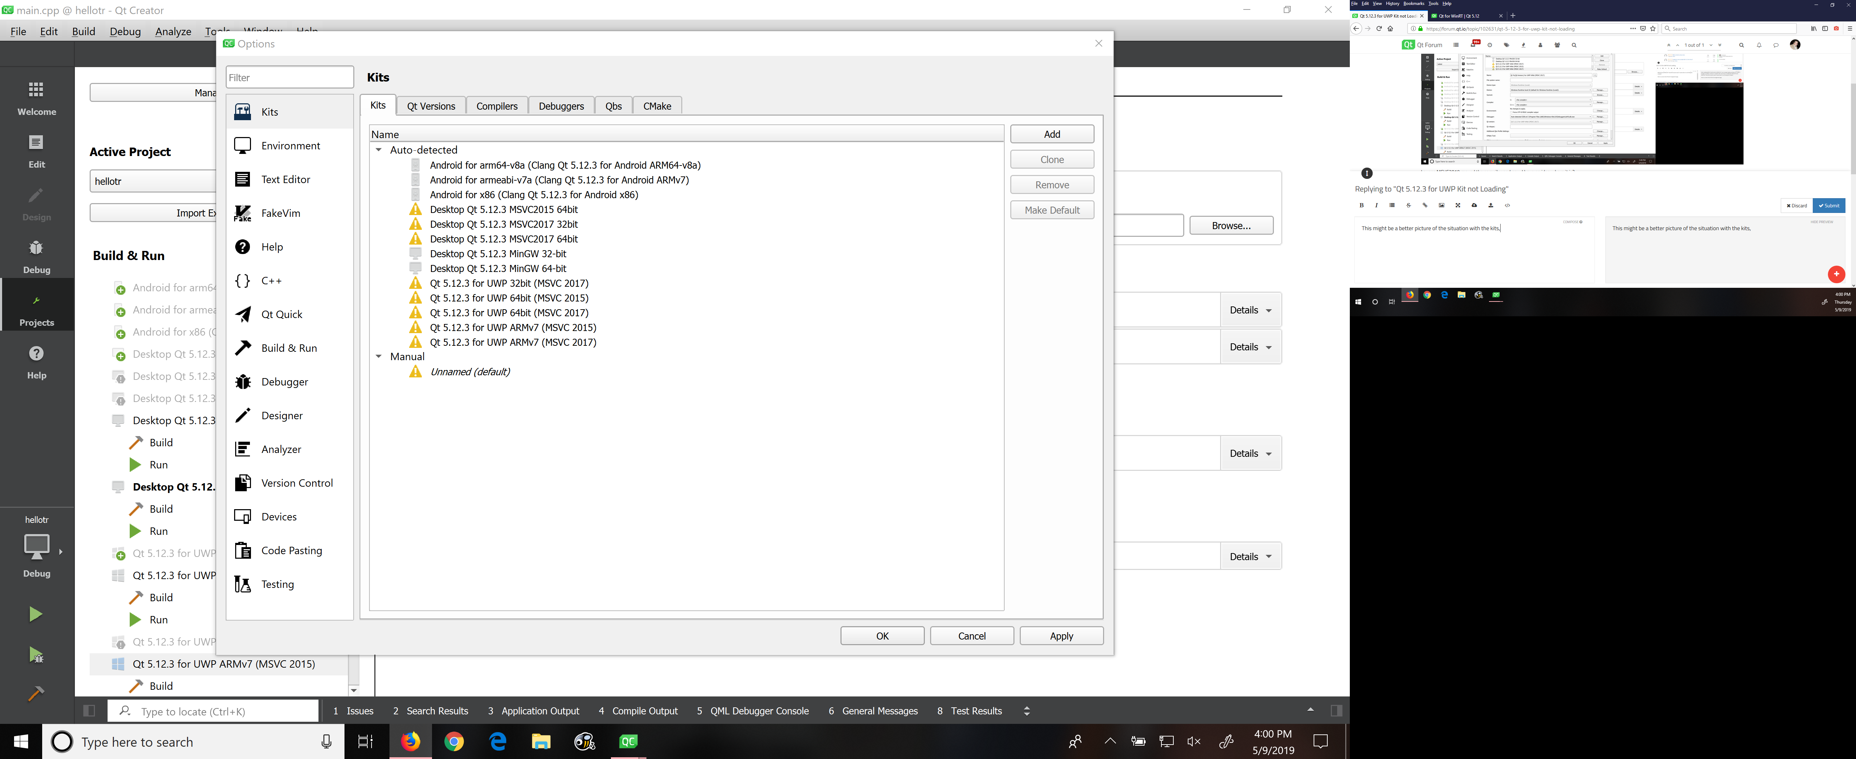Click the image upload icon in the forum reply editor
This screenshot has height=759, width=1856.
1441,205
